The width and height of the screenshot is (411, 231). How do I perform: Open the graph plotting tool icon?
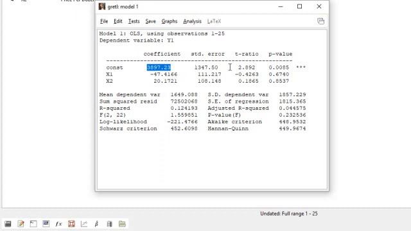point(84,224)
